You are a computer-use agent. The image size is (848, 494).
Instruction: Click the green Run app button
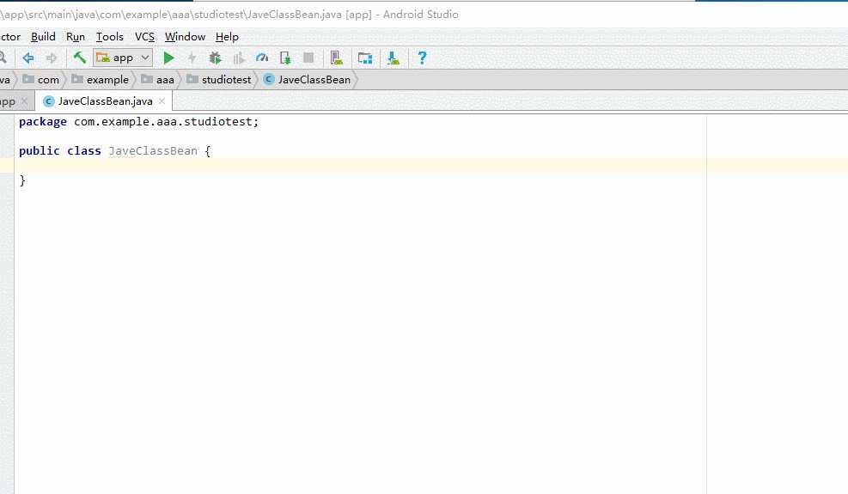click(168, 58)
